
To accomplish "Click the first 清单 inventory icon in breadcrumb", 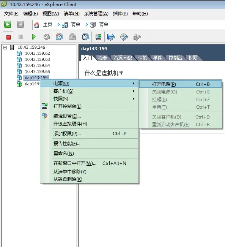I will point(65,25).
